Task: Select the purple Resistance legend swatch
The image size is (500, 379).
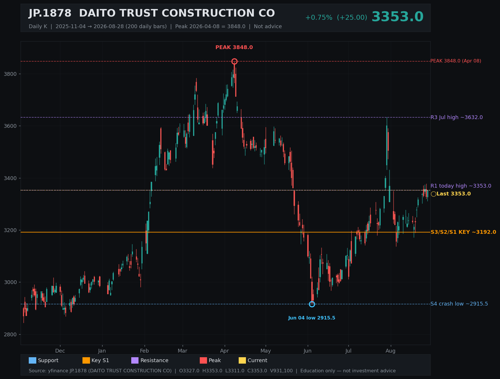Action: (x=135, y=360)
